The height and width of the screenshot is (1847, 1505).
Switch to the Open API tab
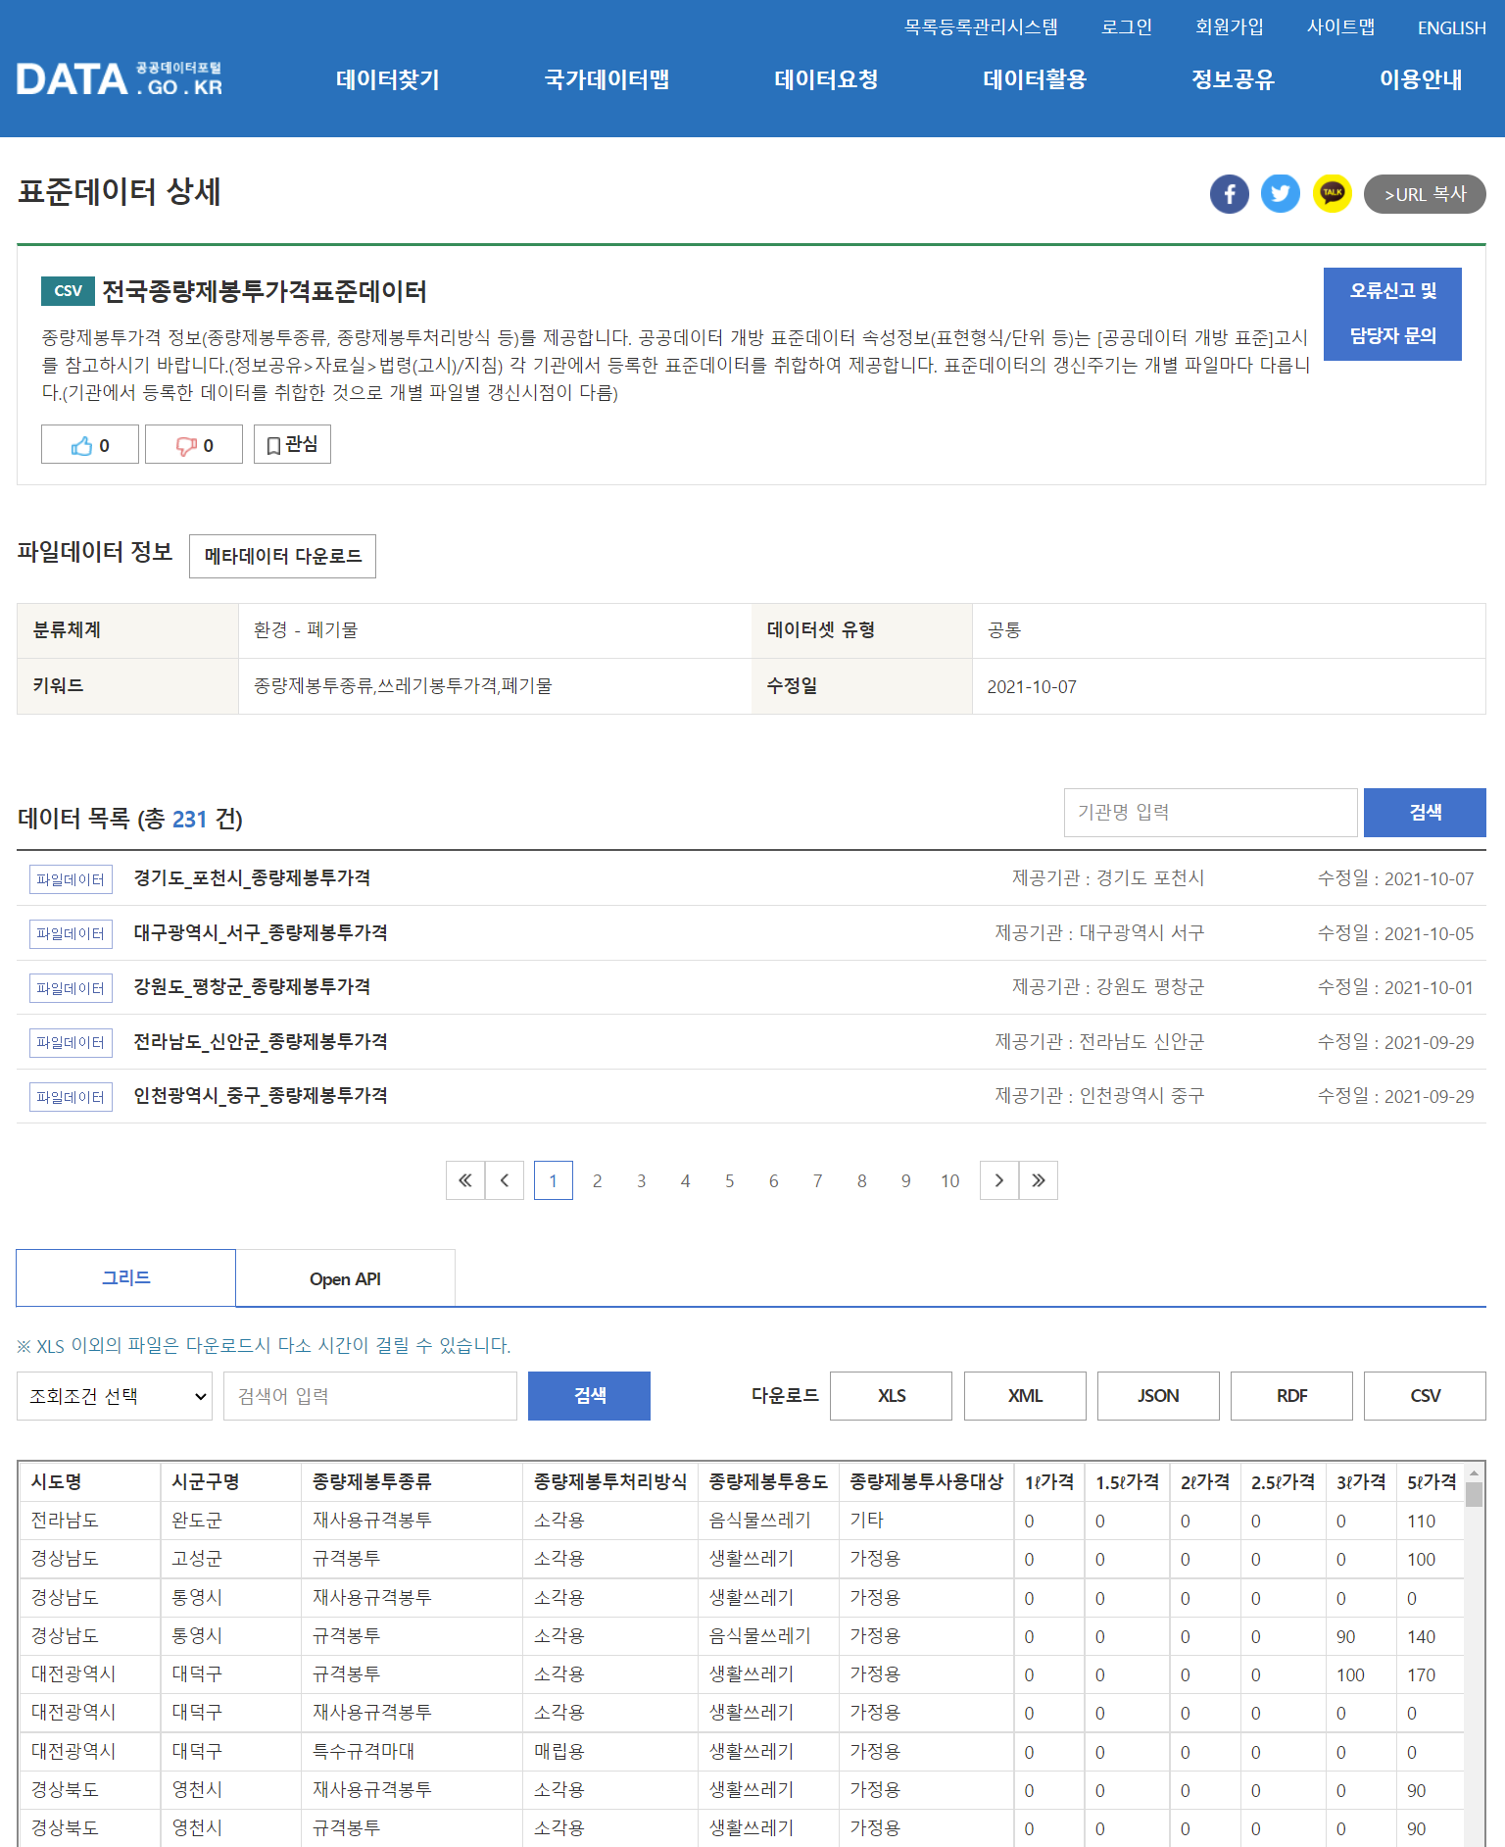pyautogui.click(x=345, y=1278)
